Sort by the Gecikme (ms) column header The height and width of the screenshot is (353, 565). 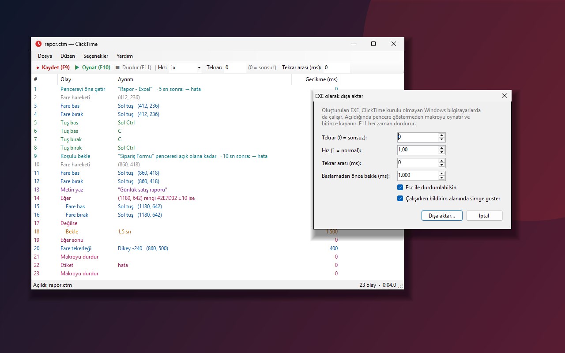click(316, 79)
